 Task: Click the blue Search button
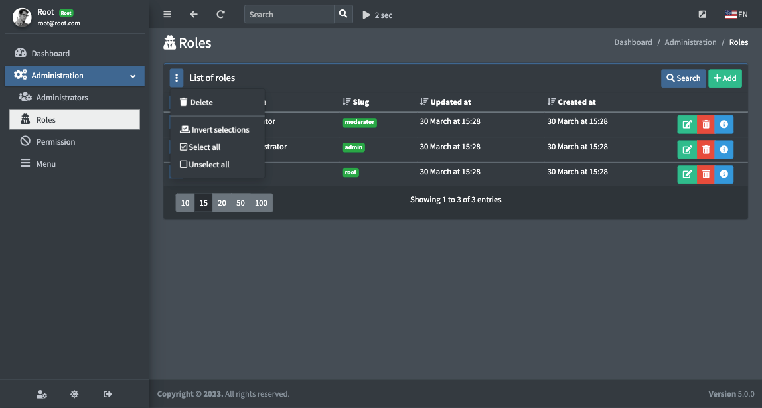pos(683,78)
